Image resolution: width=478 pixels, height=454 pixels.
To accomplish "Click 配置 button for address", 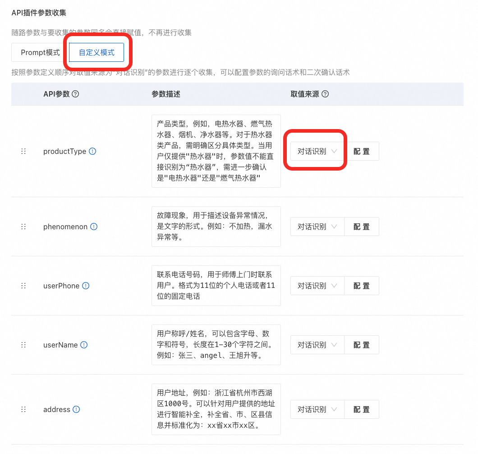I will click(x=362, y=409).
